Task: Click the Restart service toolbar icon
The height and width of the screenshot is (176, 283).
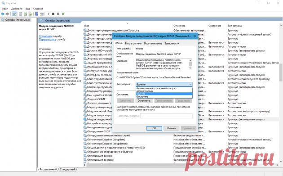Action: click(63, 14)
